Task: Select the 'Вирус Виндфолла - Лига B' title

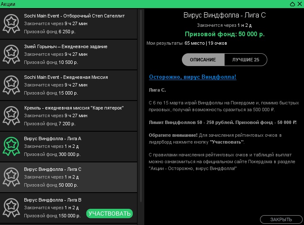Action: 53,200
